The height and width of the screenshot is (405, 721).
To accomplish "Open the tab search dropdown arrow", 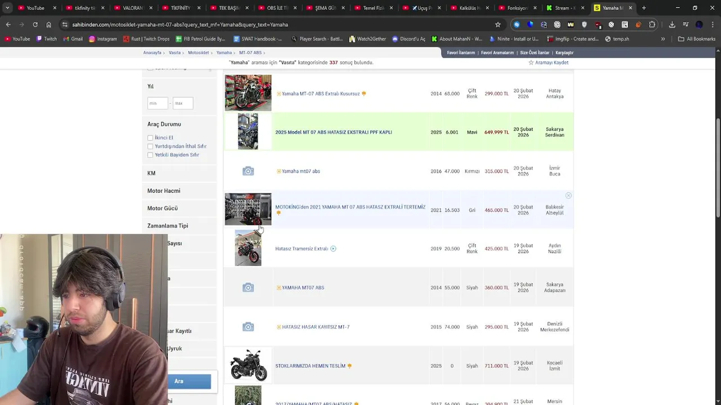I will coord(7,8).
